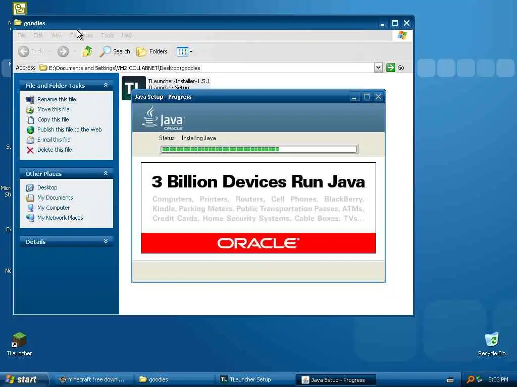Open the TLauncher desktop shortcut
Image resolution: width=517 pixels, height=387 pixels.
[x=19, y=344]
